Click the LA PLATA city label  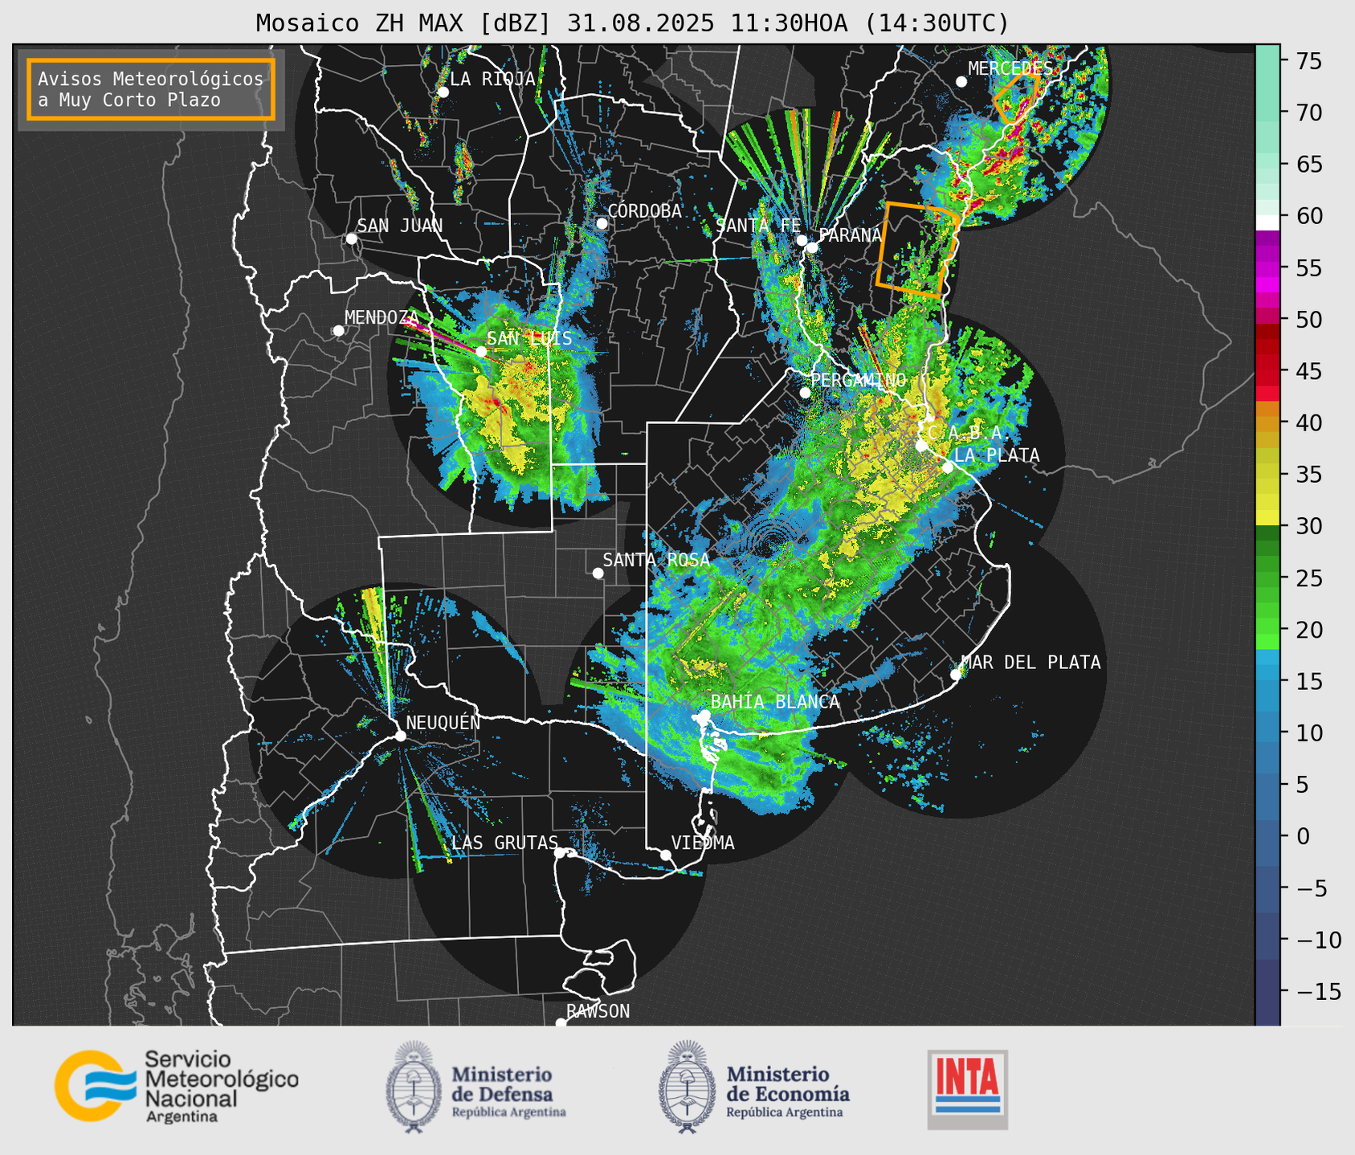[997, 455]
